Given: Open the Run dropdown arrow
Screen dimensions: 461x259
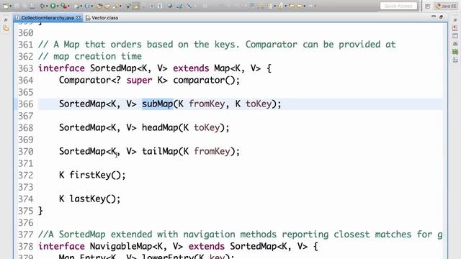Looking at the screenshot, I should [58, 6].
